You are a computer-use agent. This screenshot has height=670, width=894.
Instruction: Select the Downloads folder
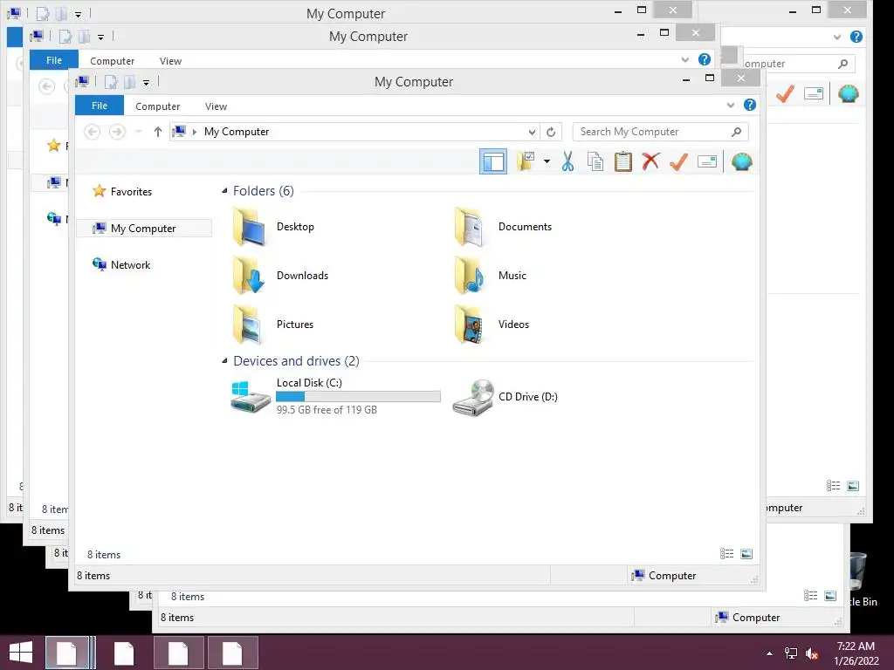point(281,276)
